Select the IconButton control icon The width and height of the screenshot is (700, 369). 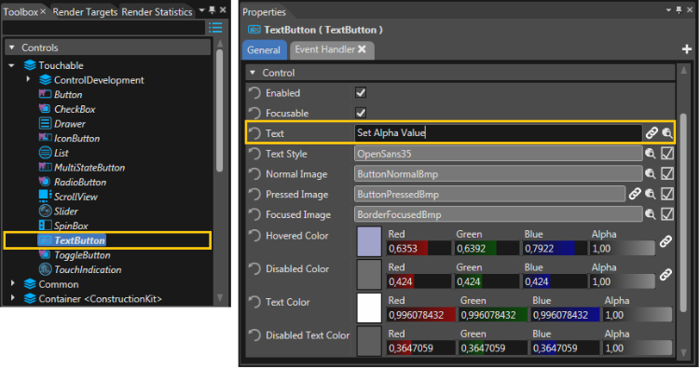[45, 138]
